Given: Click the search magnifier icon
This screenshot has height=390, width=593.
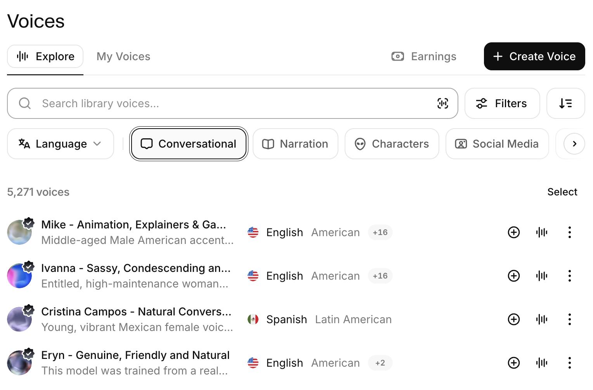Looking at the screenshot, I should (25, 103).
